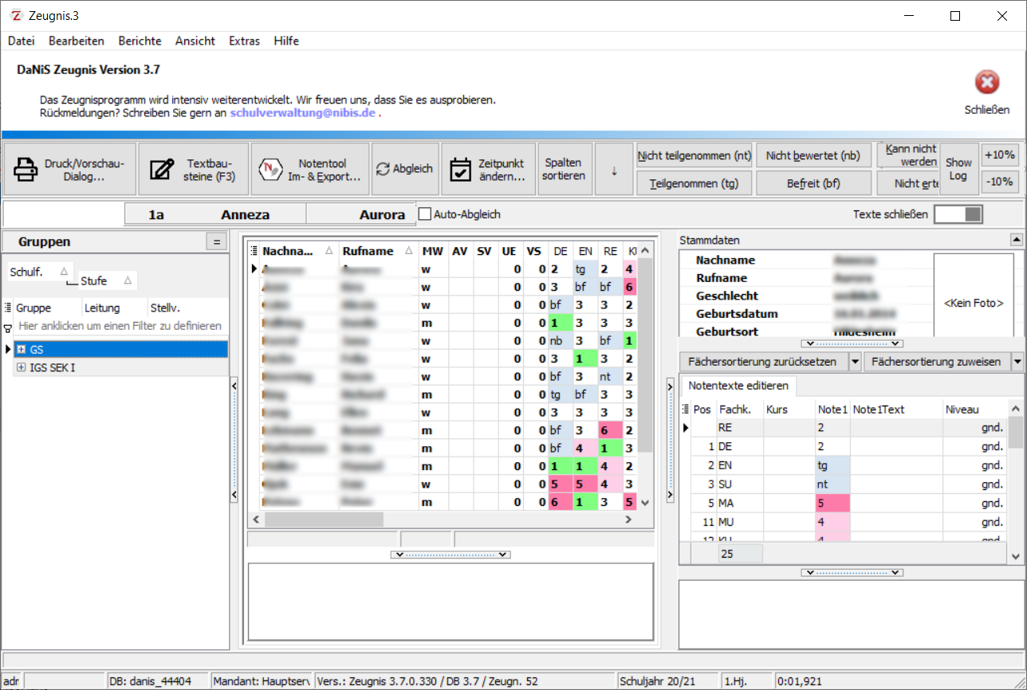Screen dimensions: 1027x690
Task: Expand the IGS SEK I tree node
Action: 21,368
